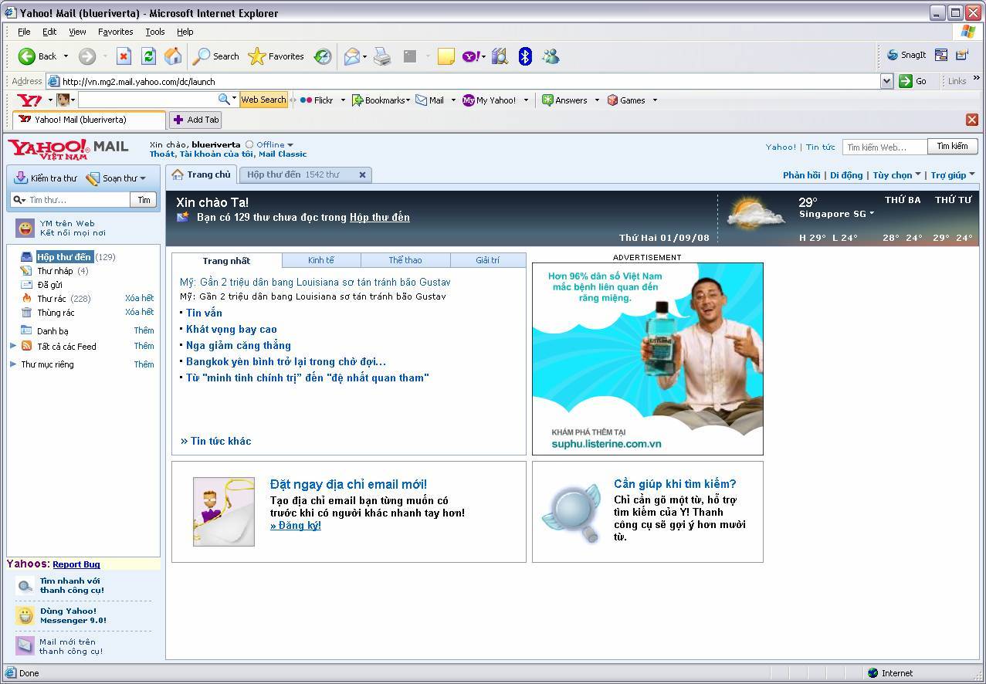The image size is (986, 684).
Task: Click Games in Yahoo toolbar
Action: tap(626, 100)
